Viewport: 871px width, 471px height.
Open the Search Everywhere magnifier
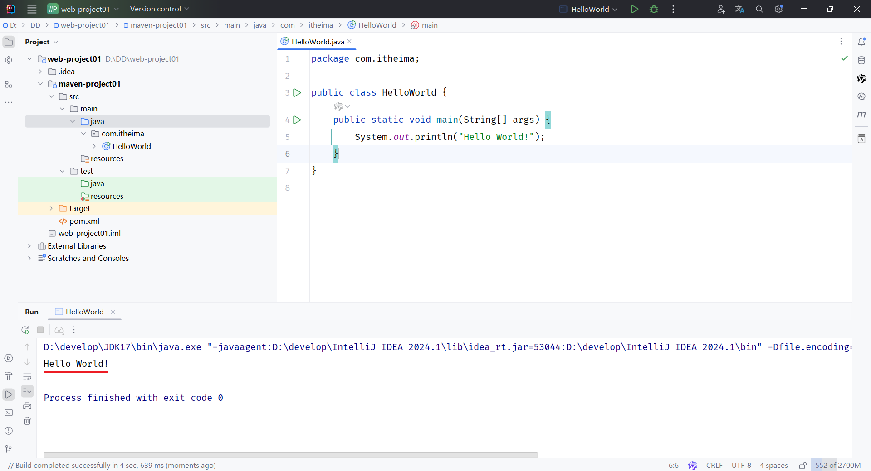[x=759, y=9]
